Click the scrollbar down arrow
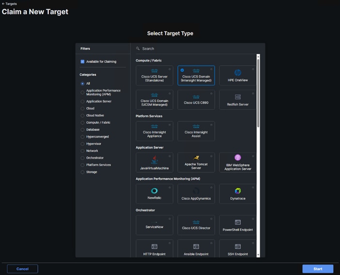 coord(258,255)
